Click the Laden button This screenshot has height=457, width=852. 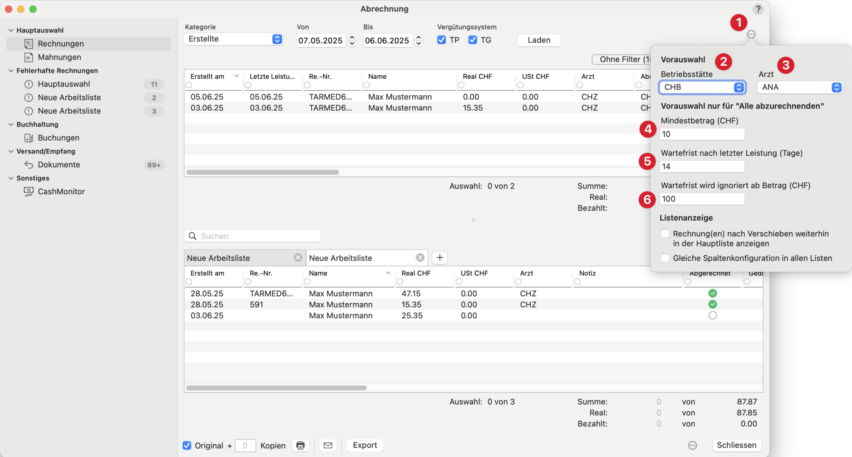coord(539,40)
